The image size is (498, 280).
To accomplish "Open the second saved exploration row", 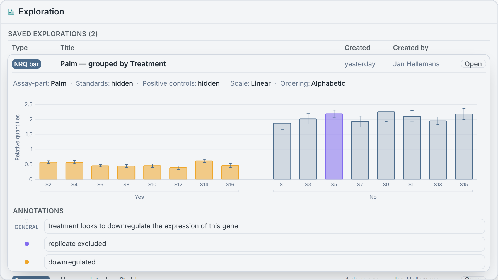I will (x=473, y=278).
